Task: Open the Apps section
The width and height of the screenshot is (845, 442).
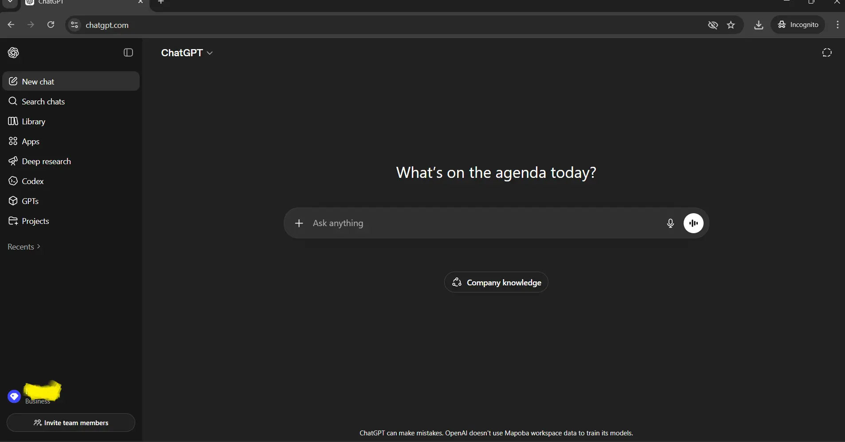Action: click(x=71, y=141)
